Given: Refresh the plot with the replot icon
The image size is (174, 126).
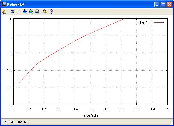Looking at the screenshot, I should (x=12, y=12).
